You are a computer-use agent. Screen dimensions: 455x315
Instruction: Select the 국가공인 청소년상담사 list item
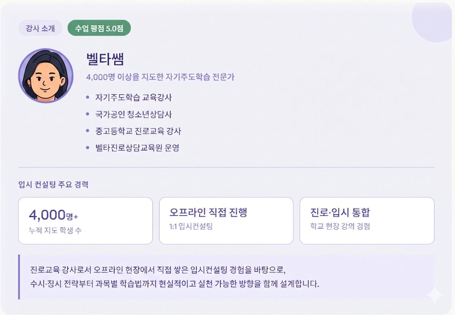click(133, 114)
